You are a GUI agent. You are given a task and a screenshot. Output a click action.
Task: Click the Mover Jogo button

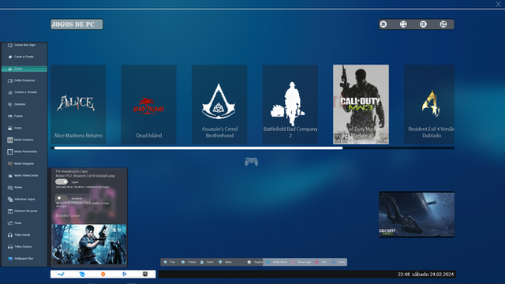click(301, 262)
